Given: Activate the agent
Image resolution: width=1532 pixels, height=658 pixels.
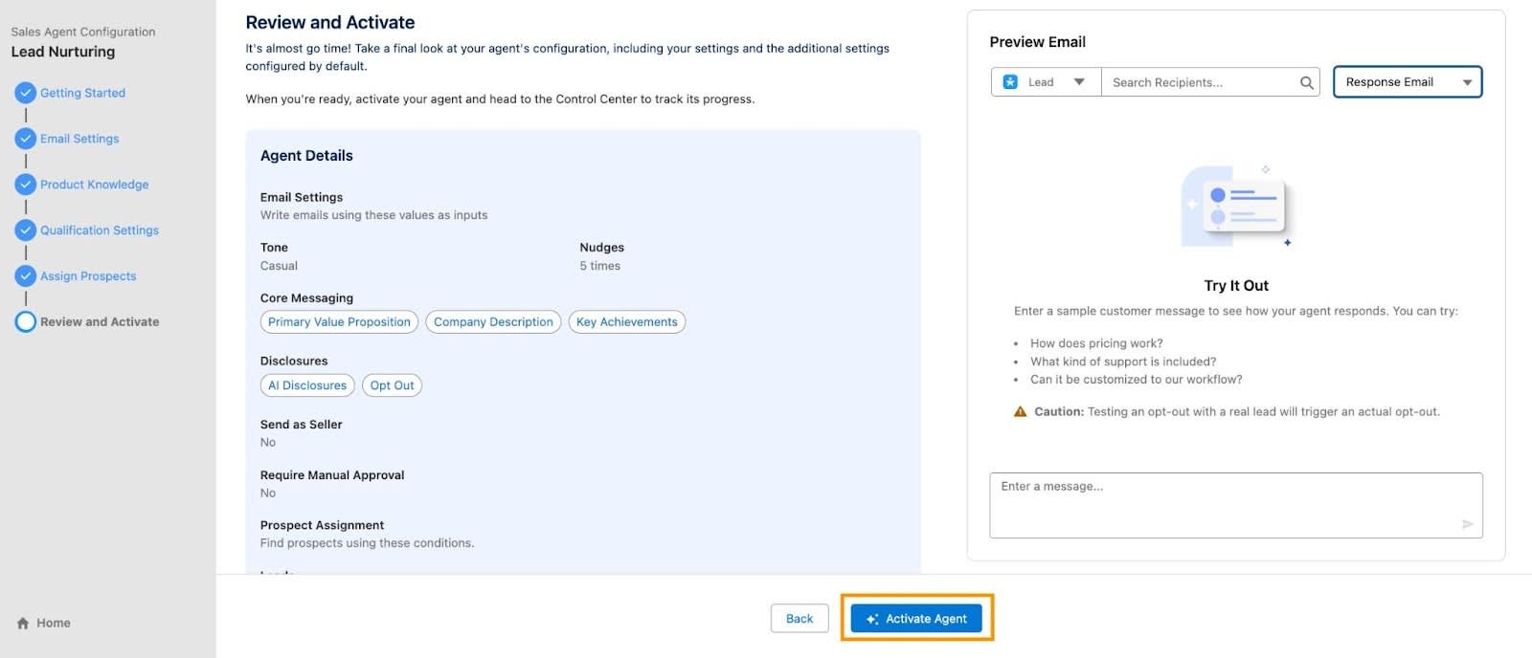Looking at the screenshot, I should coord(914,618).
